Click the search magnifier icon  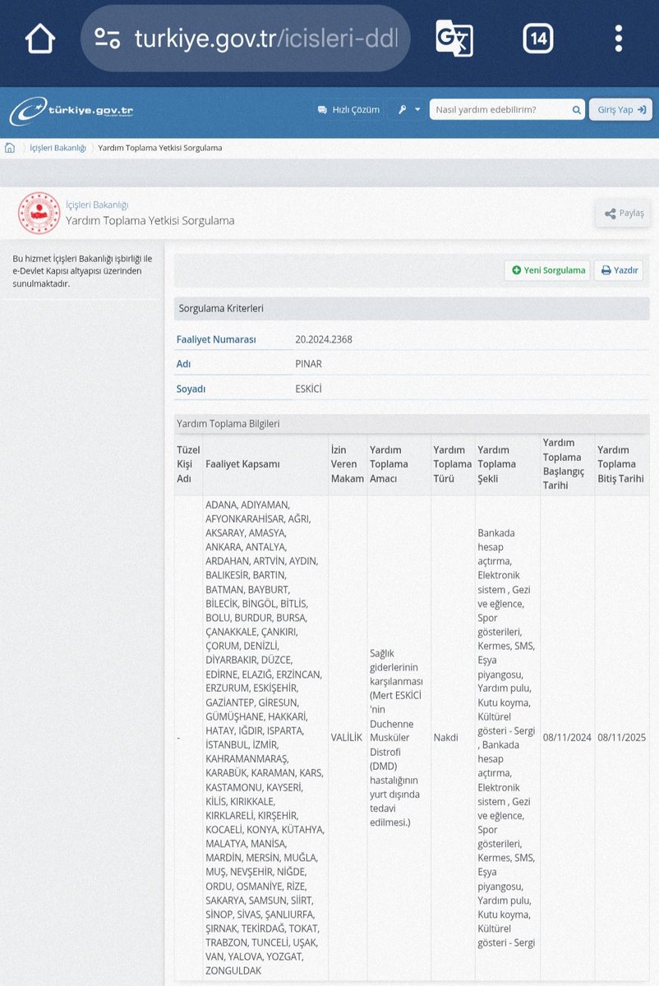point(577,109)
